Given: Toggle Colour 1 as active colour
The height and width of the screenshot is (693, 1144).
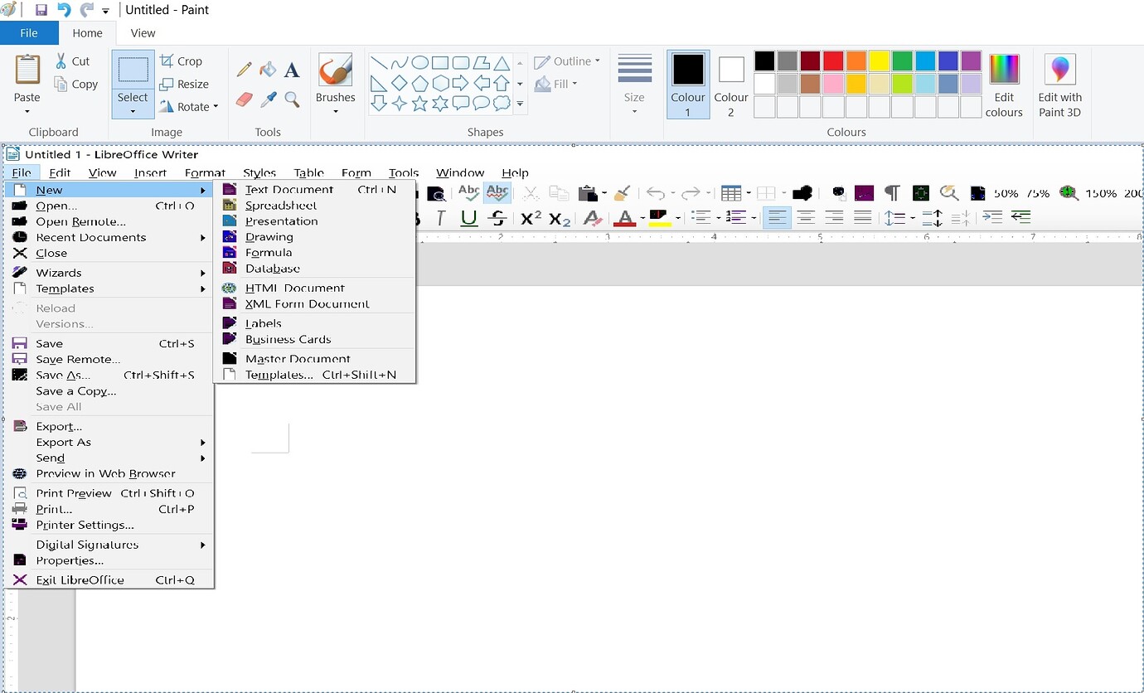Looking at the screenshot, I should 688,85.
